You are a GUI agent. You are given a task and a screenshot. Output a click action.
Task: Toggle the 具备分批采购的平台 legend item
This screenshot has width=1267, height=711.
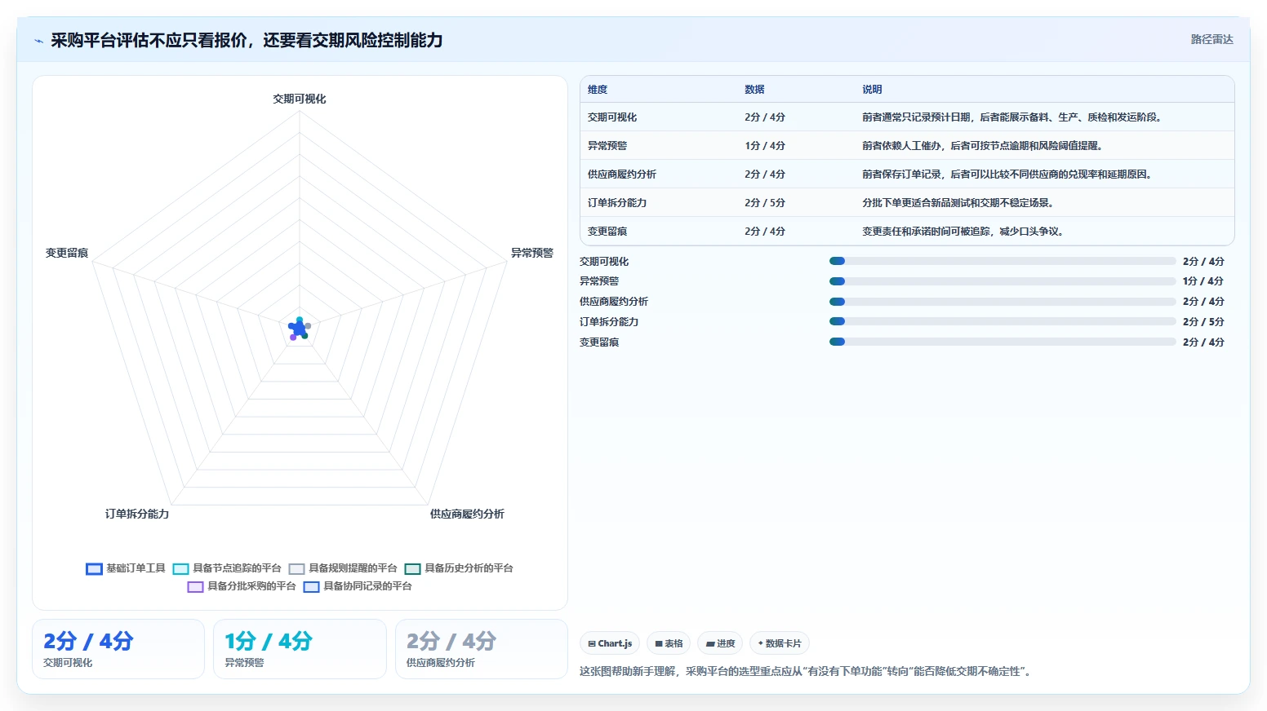(242, 586)
